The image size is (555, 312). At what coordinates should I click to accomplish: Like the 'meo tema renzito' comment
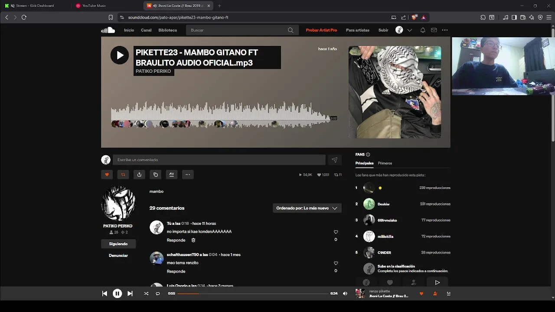336,263
